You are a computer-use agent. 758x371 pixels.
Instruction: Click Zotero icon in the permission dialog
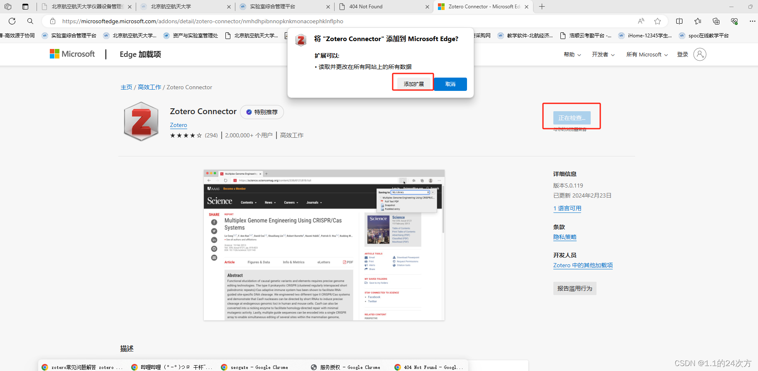[x=301, y=40]
